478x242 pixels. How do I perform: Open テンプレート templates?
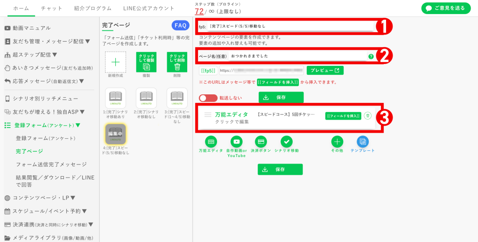click(x=362, y=142)
